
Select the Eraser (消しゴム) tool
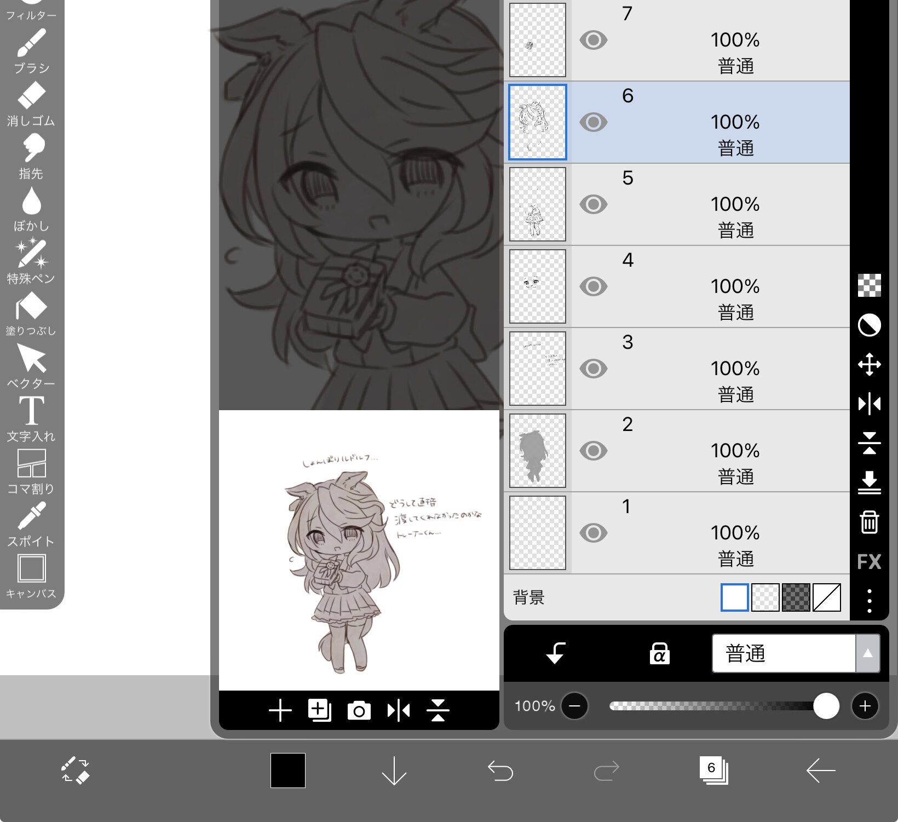(x=31, y=104)
